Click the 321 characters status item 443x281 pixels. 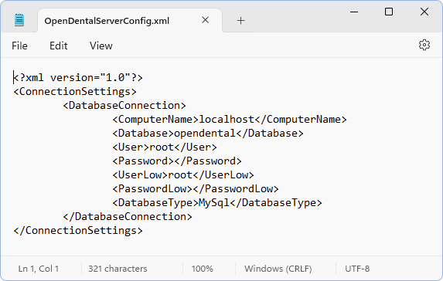click(118, 269)
